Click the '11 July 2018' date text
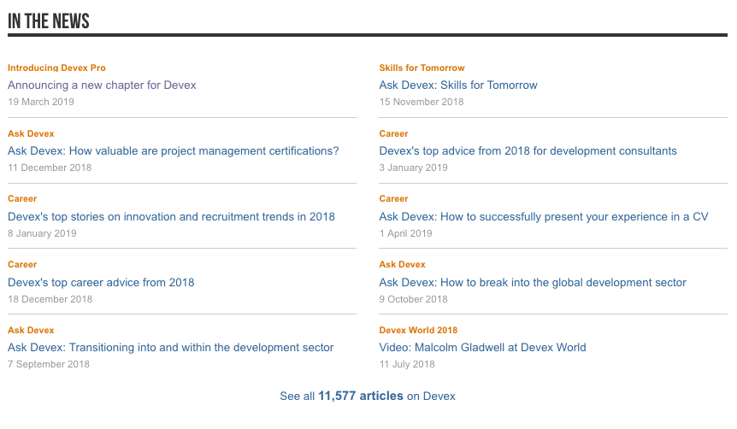Image resolution: width=737 pixels, height=429 pixels. pos(407,364)
